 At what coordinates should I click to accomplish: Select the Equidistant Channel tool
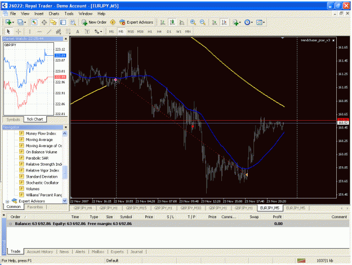point(59,32)
